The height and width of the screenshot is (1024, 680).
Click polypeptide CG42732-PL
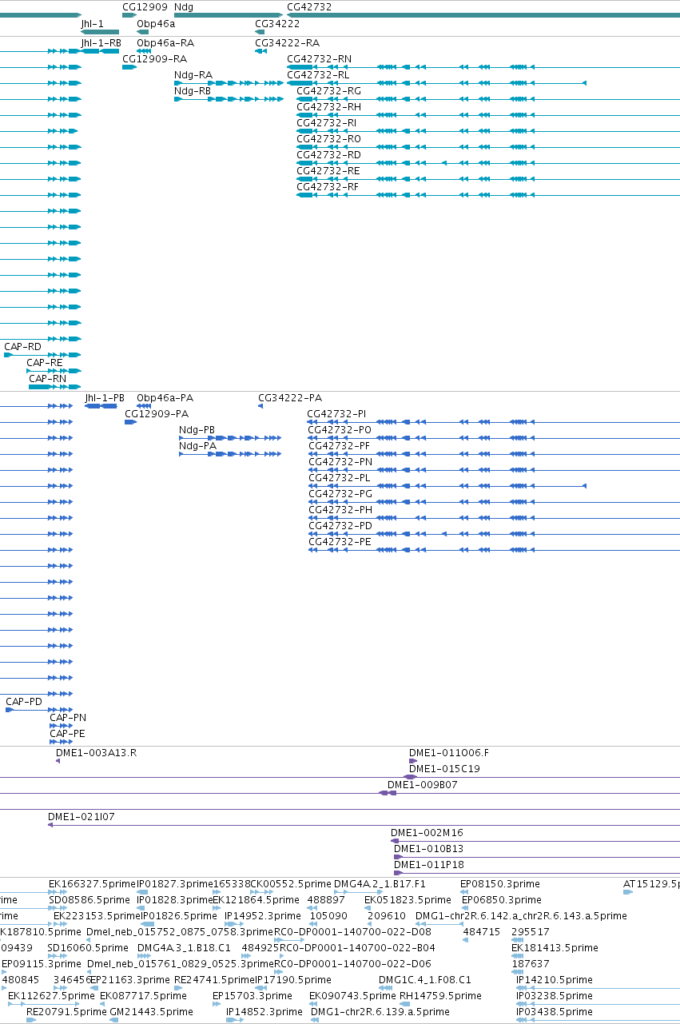point(339,477)
